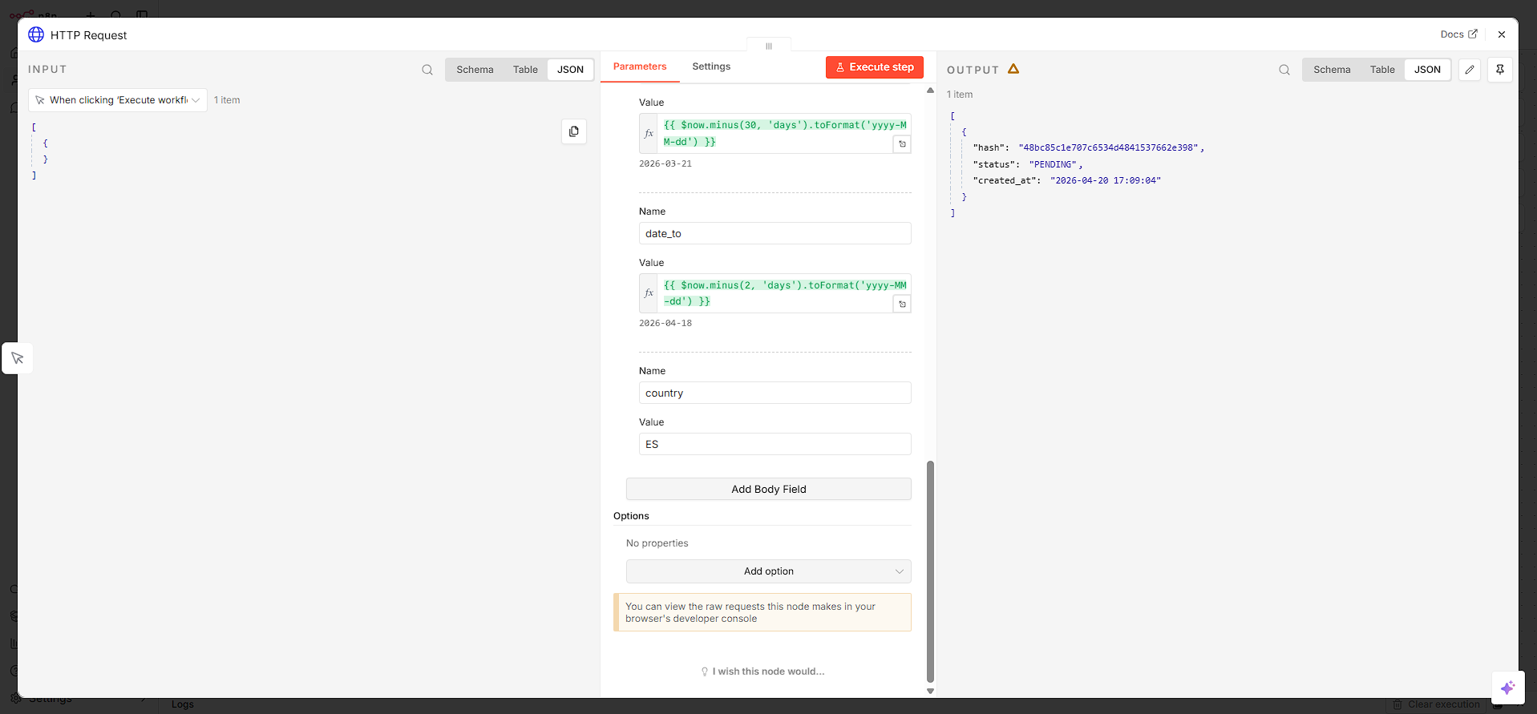Image resolution: width=1537 pixels, height=714 pixels.
Task: Select output JSON view
Action: (x=1427, y=70)
